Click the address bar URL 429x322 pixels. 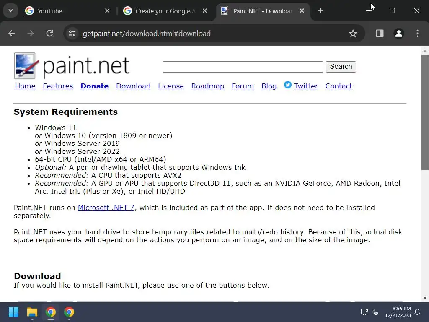click(x=147, y=34)
